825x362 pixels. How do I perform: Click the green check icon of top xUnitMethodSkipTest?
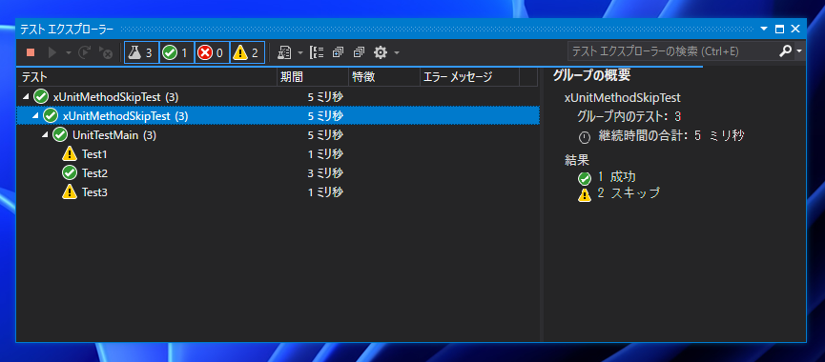(40, 97)
